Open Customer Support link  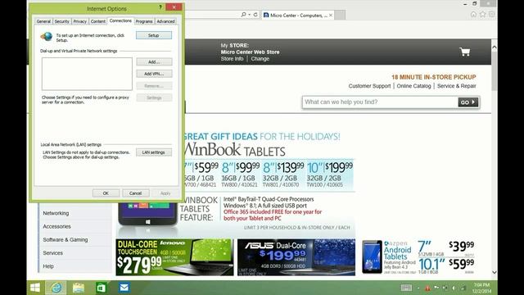[369, 86]
